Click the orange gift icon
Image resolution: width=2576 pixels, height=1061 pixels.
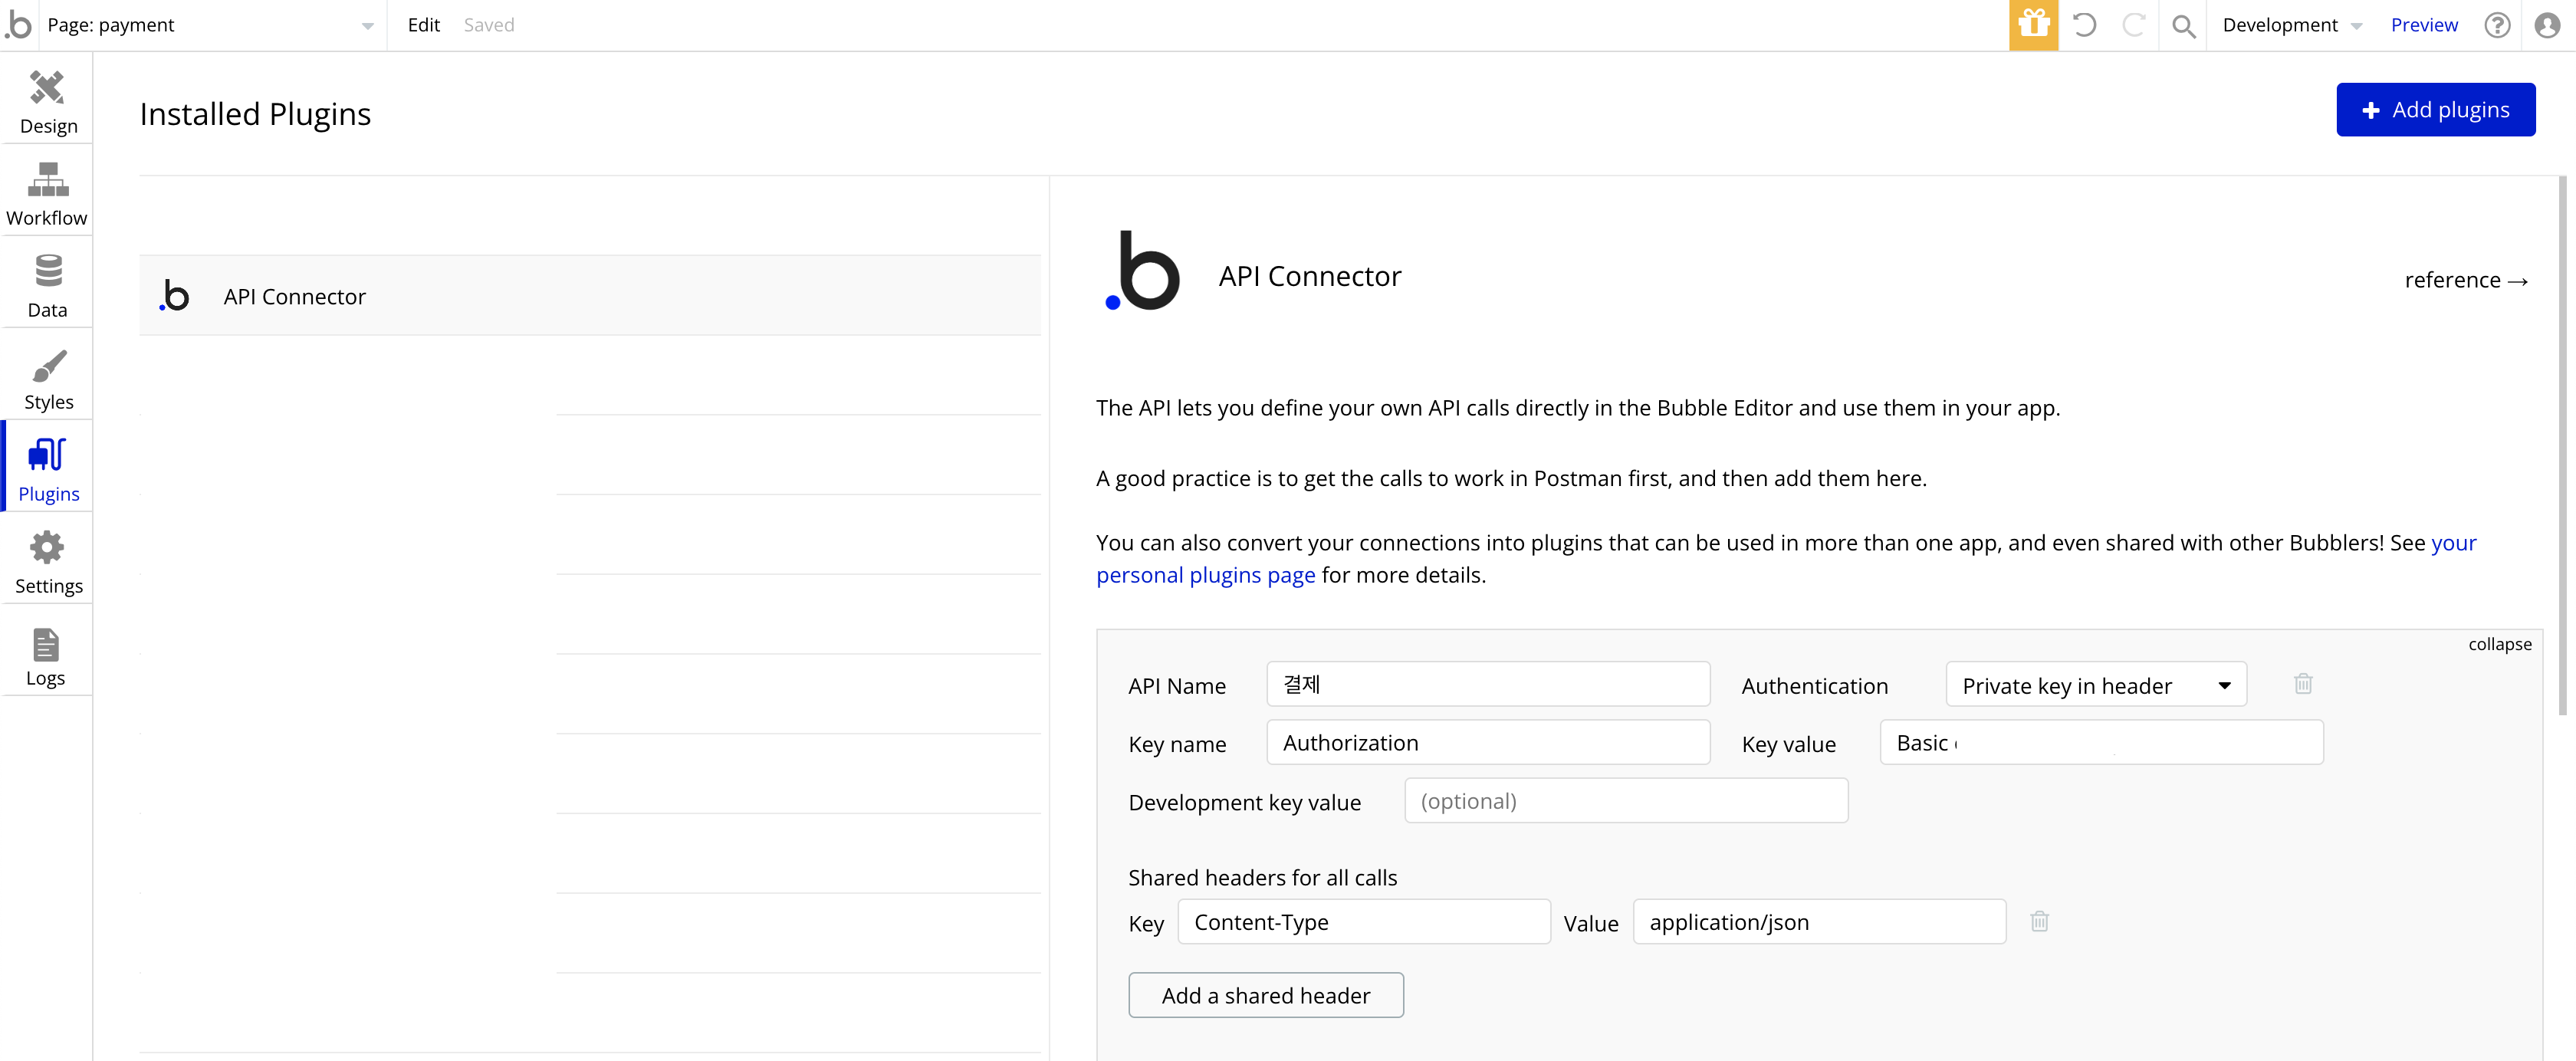coord(2033,25)
